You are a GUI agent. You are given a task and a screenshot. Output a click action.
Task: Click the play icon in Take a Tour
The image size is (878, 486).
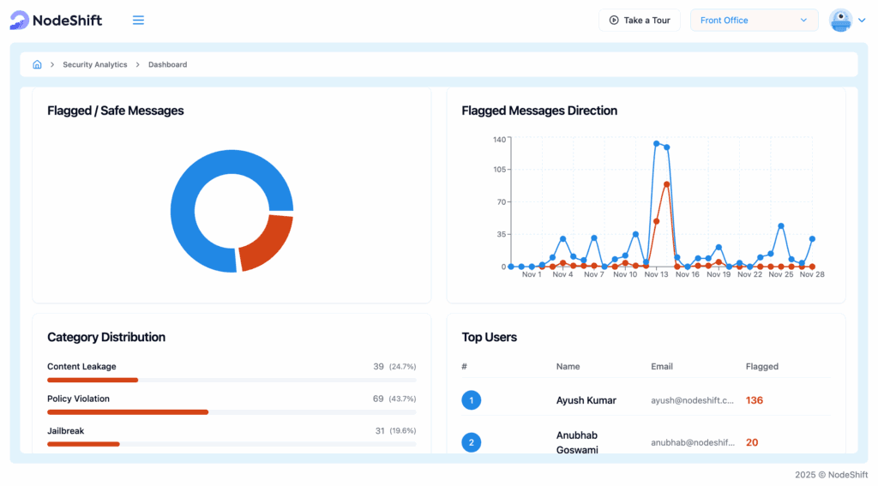click(614, 21)
